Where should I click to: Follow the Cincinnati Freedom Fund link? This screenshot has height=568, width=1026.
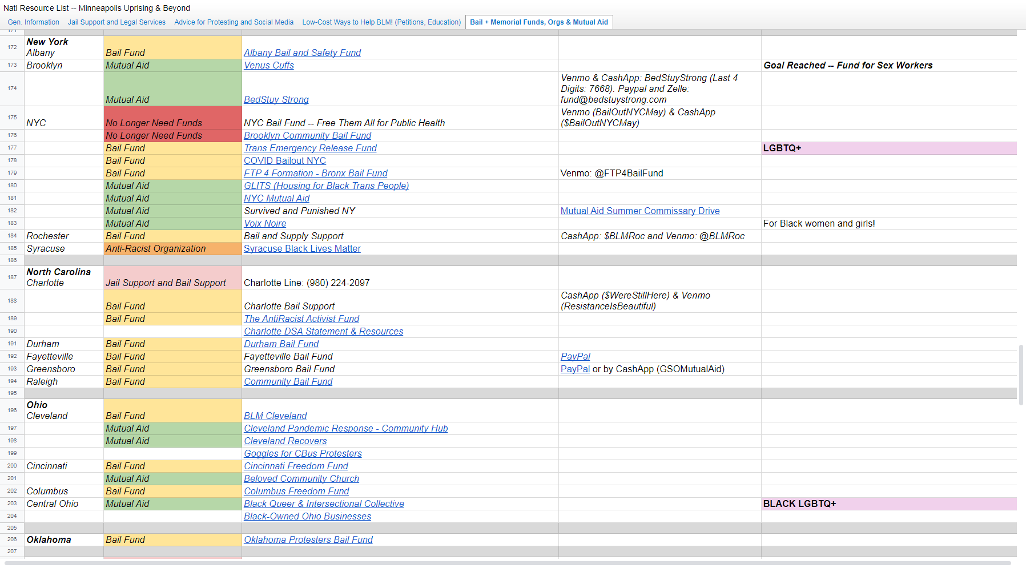coord(296,466)
